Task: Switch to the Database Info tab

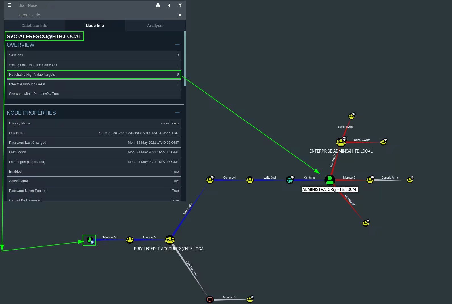Action: (x=34, y=26)
